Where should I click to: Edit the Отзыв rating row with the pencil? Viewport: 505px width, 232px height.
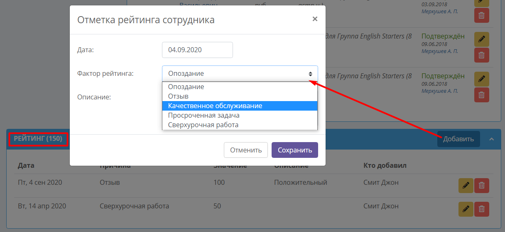click(466, 186)
